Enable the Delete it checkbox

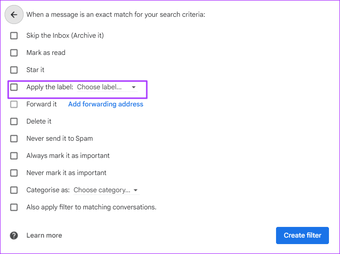14,121
